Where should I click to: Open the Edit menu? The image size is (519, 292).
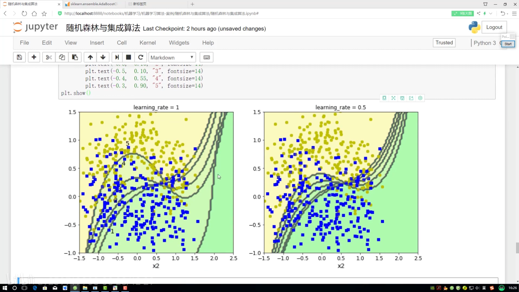pos(47,43)
